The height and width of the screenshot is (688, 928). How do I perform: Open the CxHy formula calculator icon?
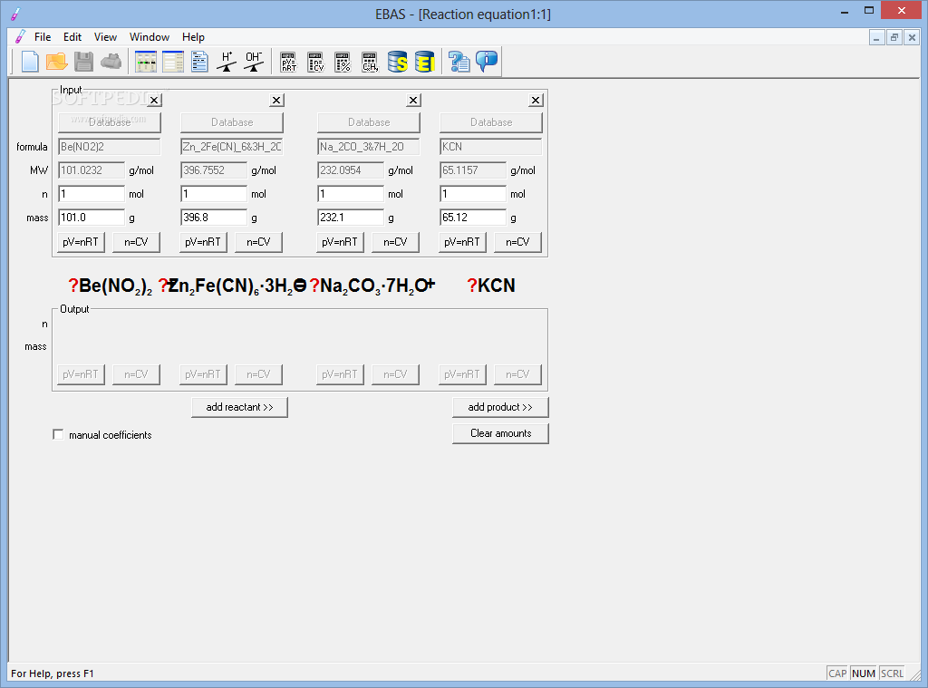tap(370, 62)
